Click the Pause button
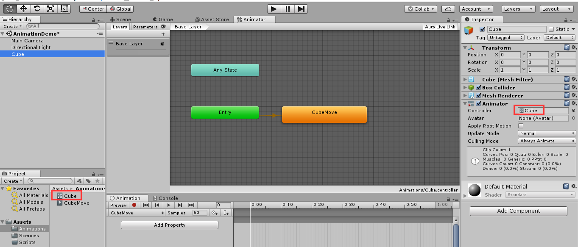This screenshot has height=247, width=578. click(x=288, y=8)
